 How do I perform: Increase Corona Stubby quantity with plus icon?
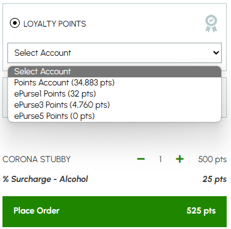click(180, 159)
